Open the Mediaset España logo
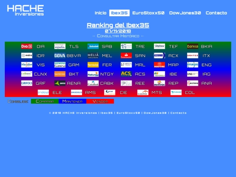 coord(60,46)
